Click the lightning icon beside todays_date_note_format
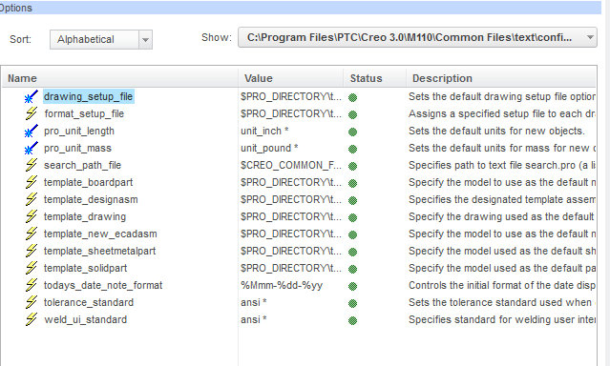Screen dimensions: 610x366 pyautogui.click(x=32, y=285)
